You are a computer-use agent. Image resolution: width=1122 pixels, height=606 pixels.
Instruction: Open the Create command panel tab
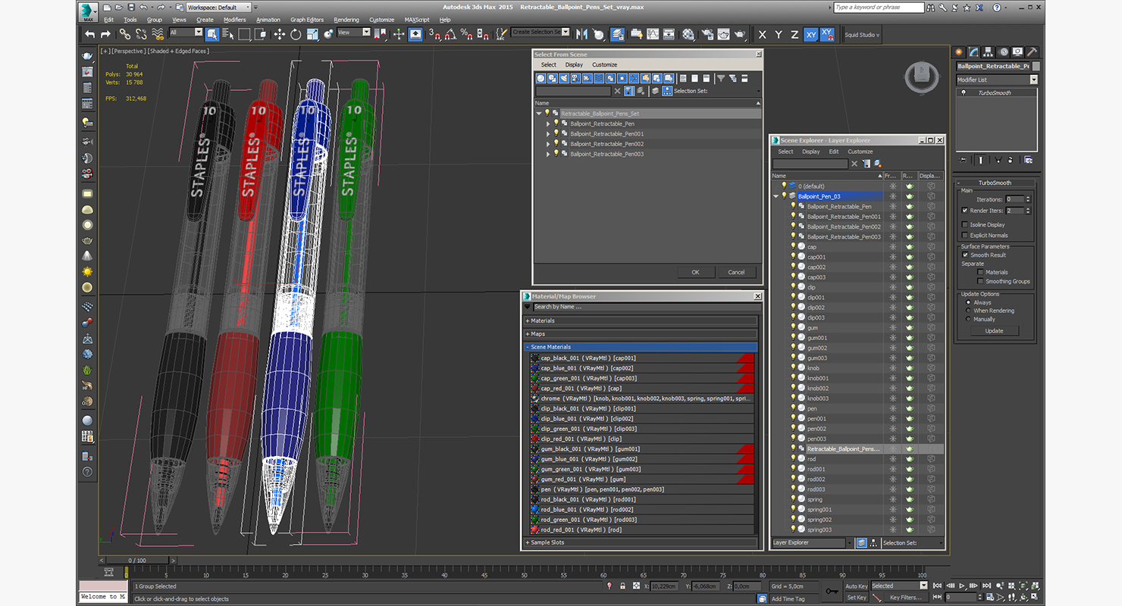click(960, 52)
